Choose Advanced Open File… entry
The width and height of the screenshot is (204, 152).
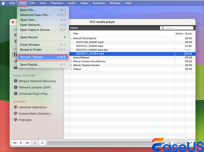(x=43, y=15)
